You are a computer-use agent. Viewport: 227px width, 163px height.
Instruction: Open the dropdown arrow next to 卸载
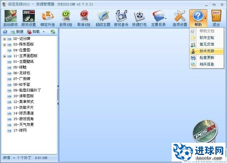click(x=44, y=32)
